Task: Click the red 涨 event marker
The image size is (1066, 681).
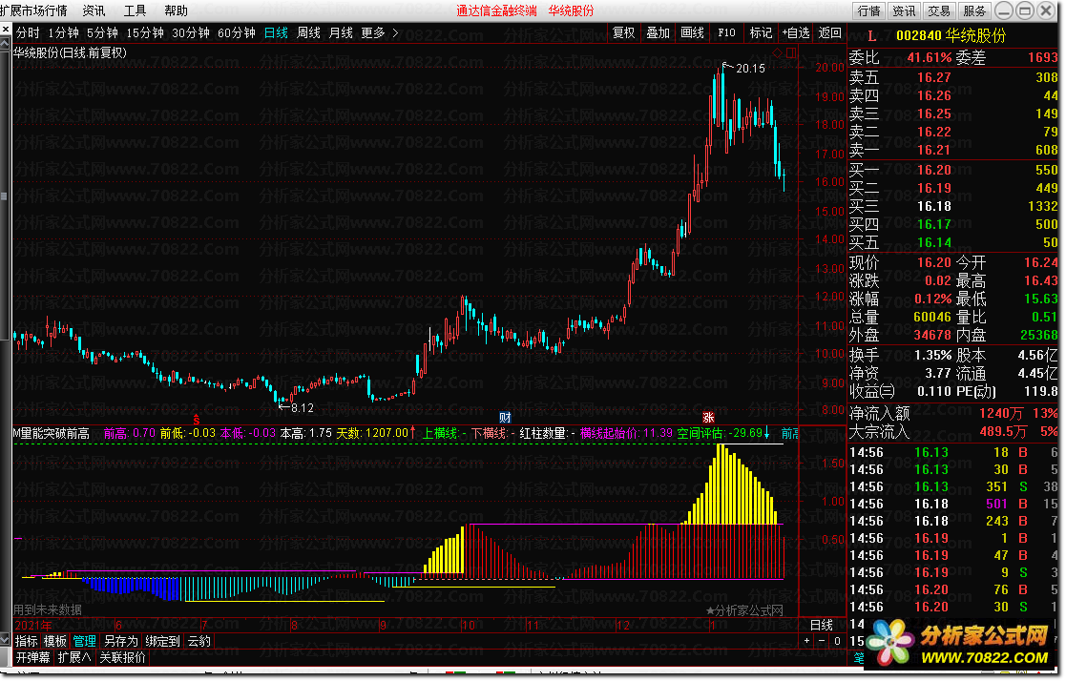Action: click(x=708, y=418)
